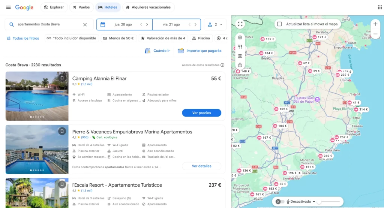
Task: Select the 107 € map price marker
Action: (268, 39)
